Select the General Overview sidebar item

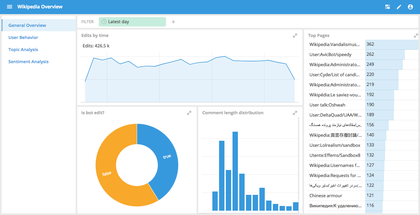pyautogui.click(x=39, y=25)
